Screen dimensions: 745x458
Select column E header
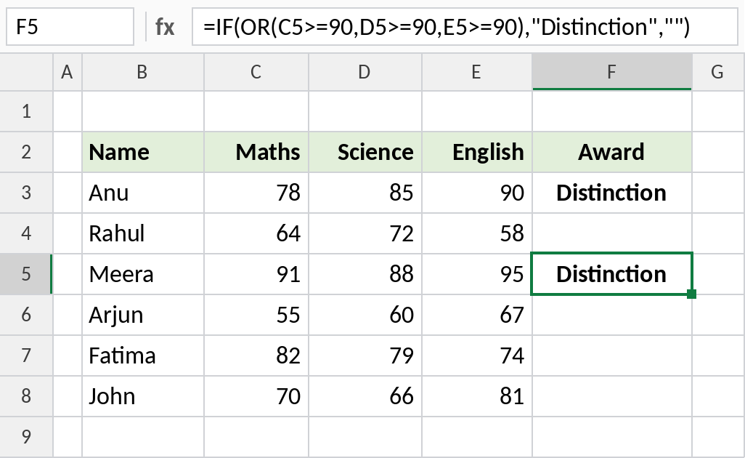[476, 72]
